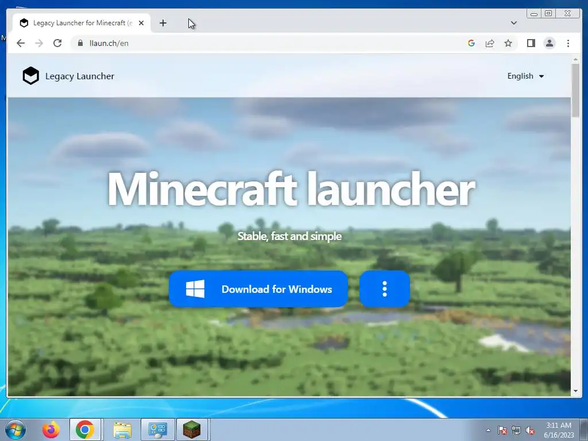Screen dimensions: 588x441
Task: Open the control panel taskbar item
Action: 157,430
